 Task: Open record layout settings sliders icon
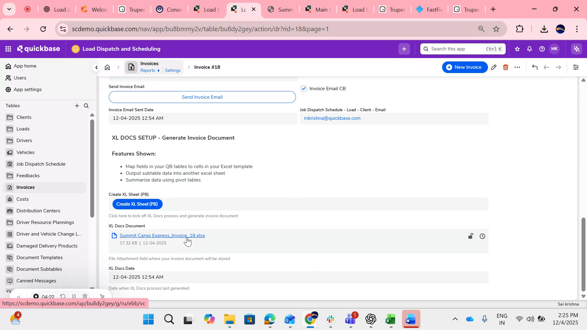coord(576,67)
